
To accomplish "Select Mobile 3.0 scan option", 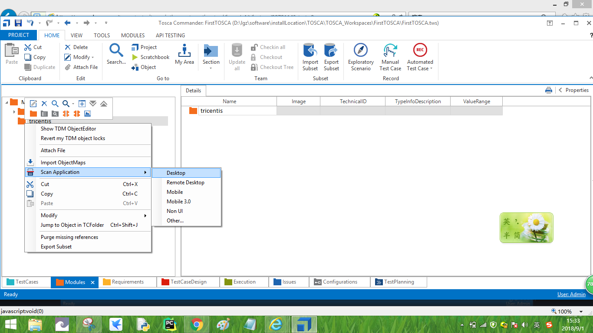I will click(x=186, y=202).
